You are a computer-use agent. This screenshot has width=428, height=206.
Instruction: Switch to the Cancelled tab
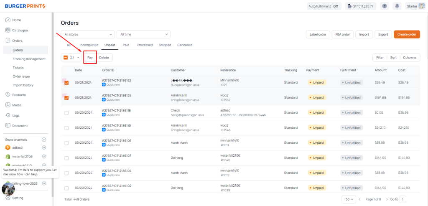[184, 45]
